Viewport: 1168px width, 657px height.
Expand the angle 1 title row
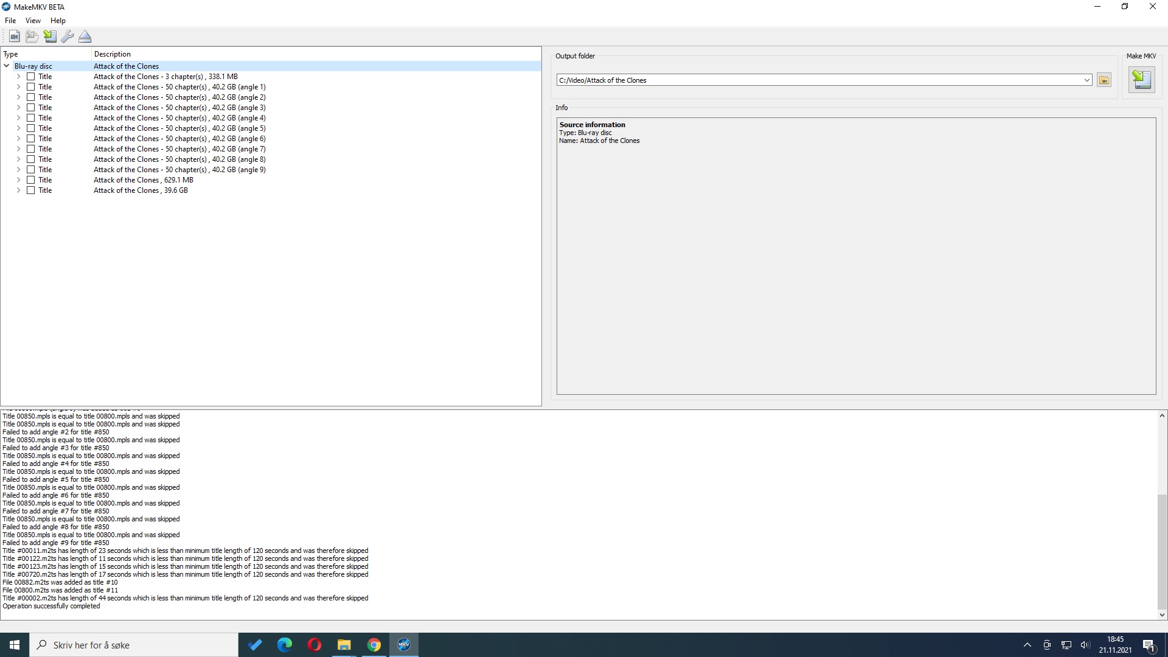18,87
